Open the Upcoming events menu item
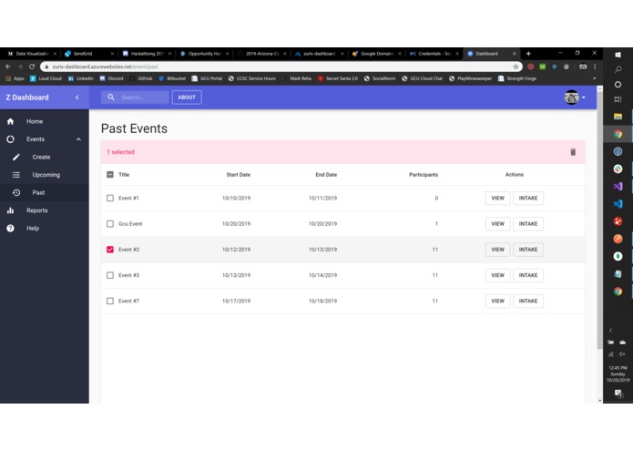 [x=46, y=175]
